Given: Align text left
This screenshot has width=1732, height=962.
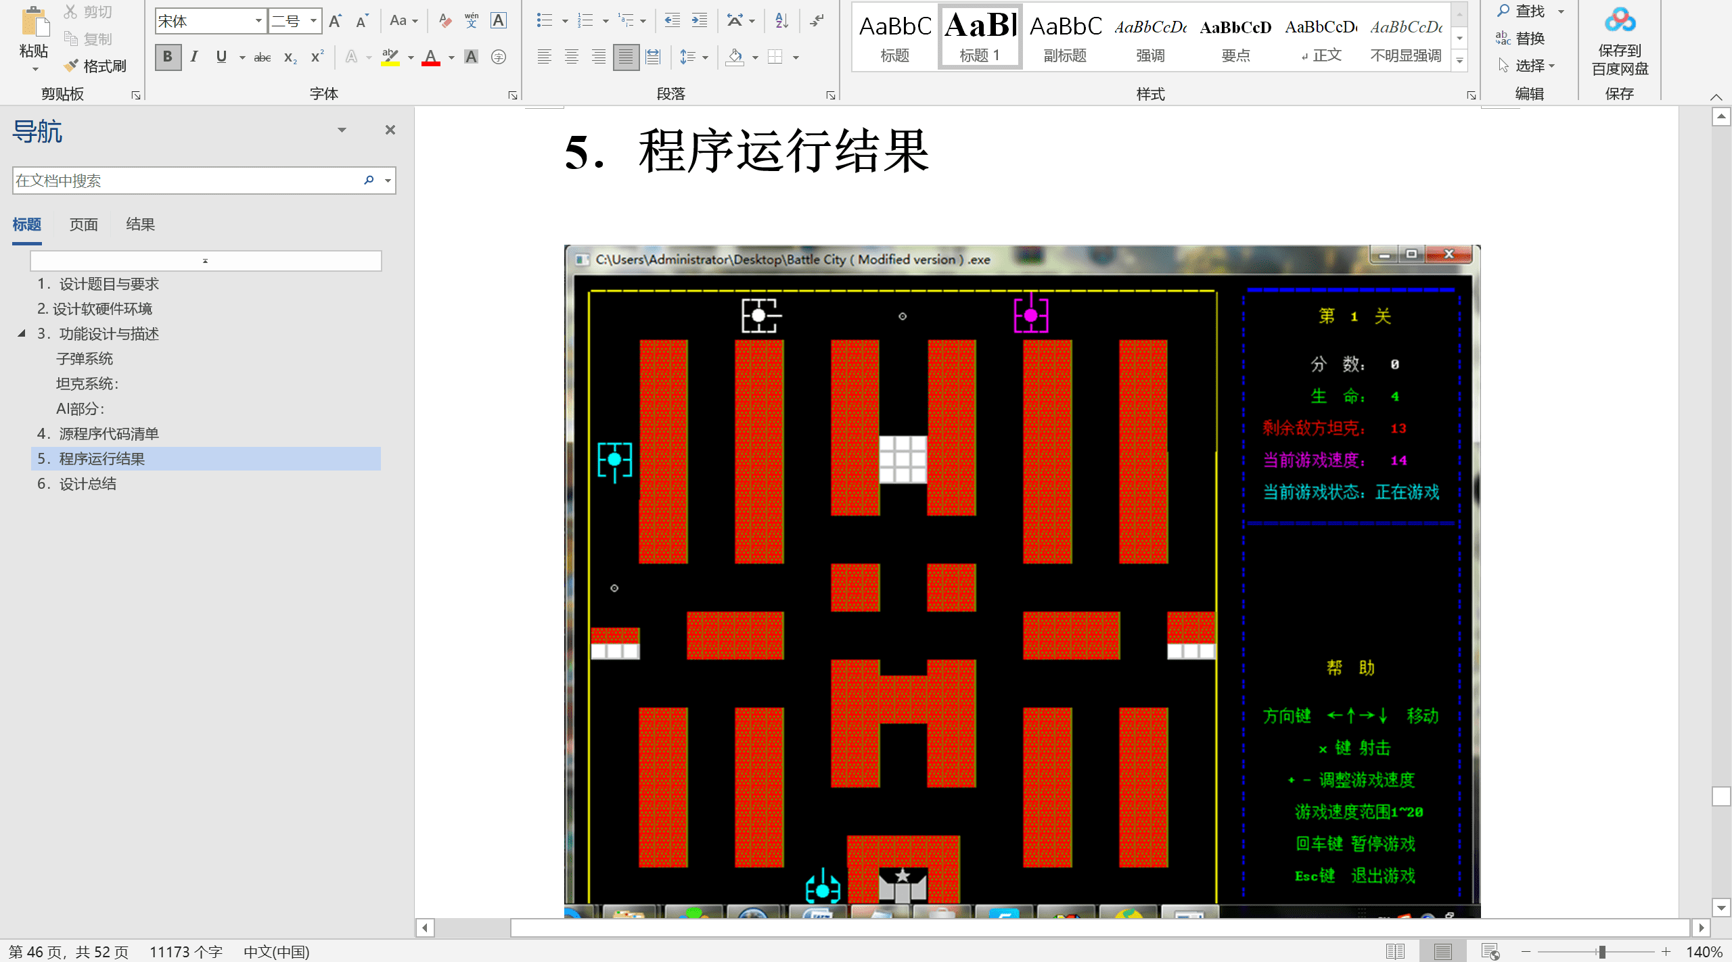Looking at the screenshot, I should pos(544,57).
